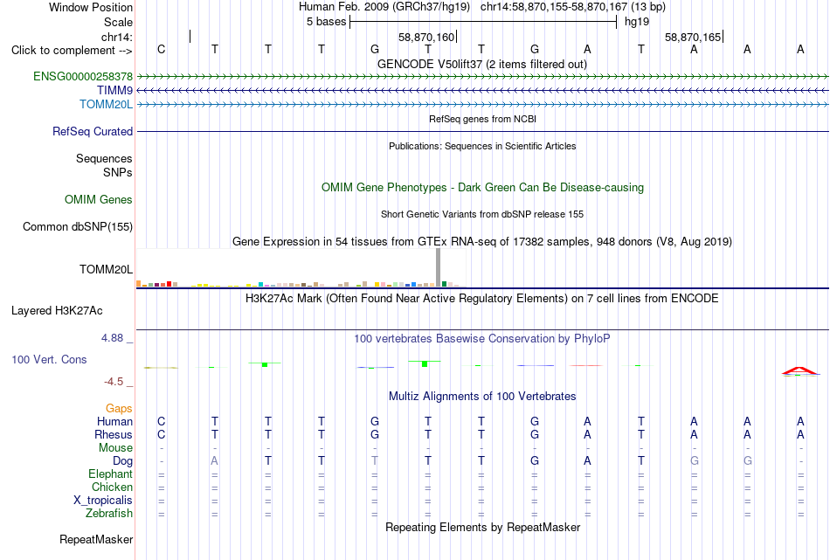Click 'Short Genetic Variants from dbSNP' title
This screenshot has width=830, height=560.
(482, 214)
